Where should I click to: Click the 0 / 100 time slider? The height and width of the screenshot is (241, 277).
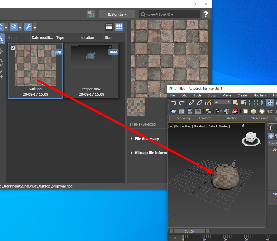[x=189, y=231]
